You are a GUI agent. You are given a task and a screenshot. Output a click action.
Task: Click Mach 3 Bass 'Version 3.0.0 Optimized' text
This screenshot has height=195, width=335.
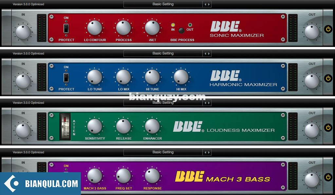click(x=28, y=152)
